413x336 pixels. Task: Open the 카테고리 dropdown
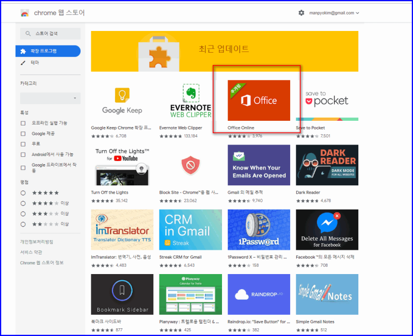coord(50,98)
